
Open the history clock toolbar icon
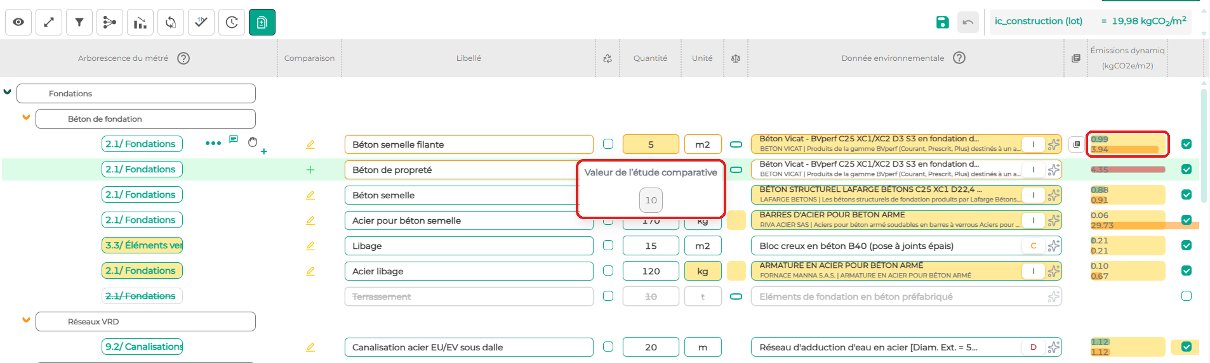(232, 22)
